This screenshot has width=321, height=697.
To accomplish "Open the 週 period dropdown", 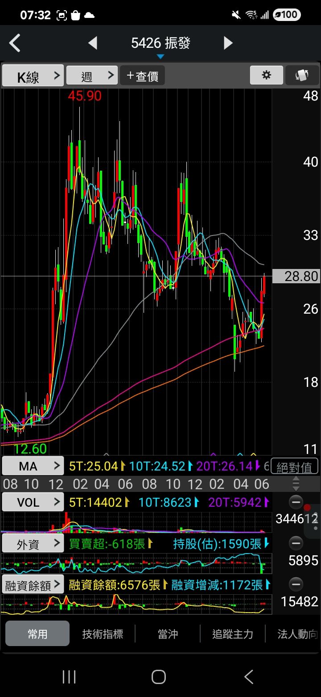I will point(92,76).
